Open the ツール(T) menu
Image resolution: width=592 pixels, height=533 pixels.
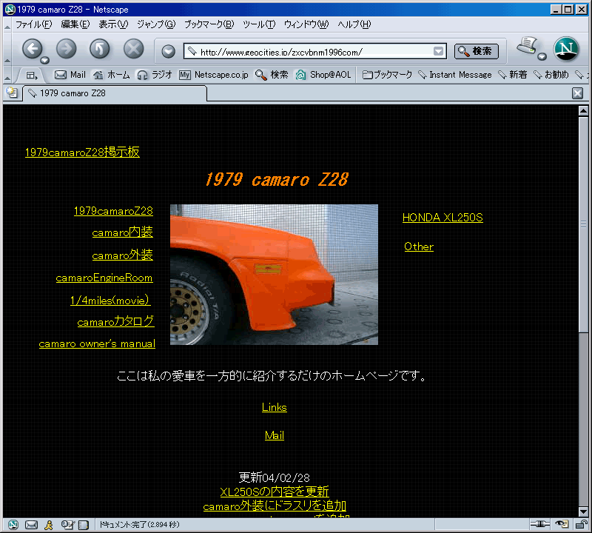point(259,24)
